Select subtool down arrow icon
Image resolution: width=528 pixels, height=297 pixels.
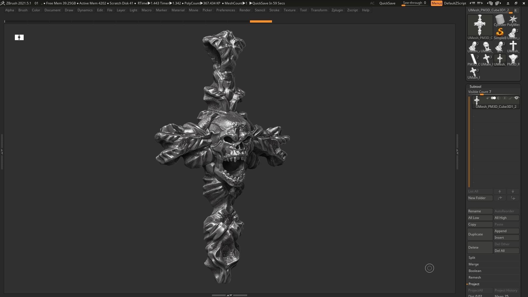pos(513,191)
